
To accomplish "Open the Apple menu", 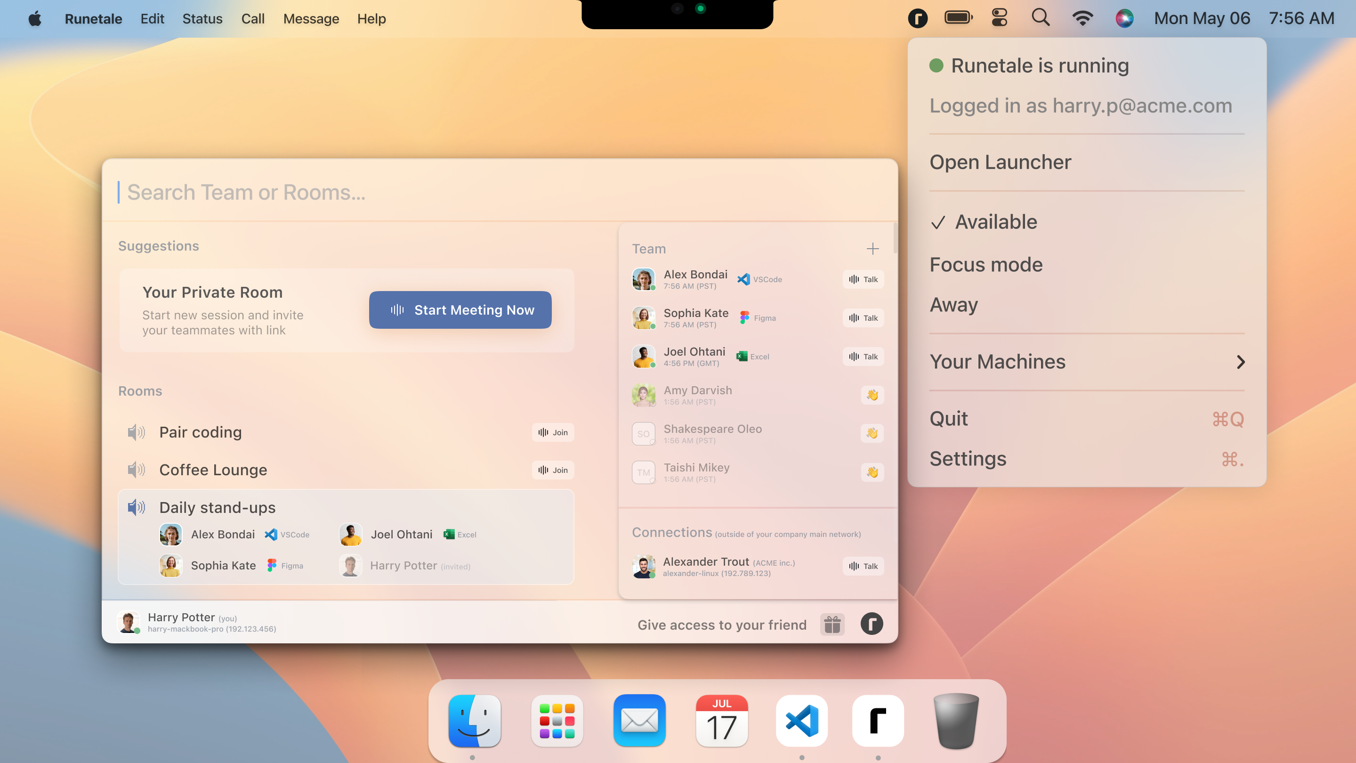I will pos(35,19).
